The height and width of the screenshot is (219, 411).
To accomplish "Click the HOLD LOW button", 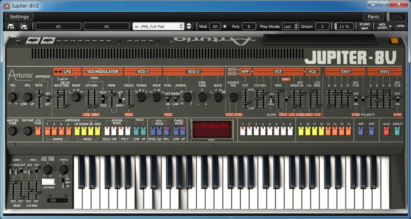I will pos(136,131).
